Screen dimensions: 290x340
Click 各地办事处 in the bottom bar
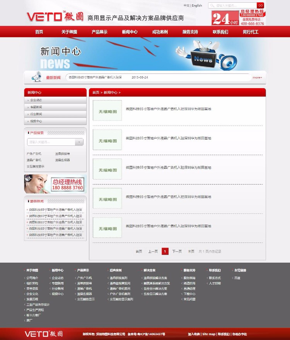point(239,334)
